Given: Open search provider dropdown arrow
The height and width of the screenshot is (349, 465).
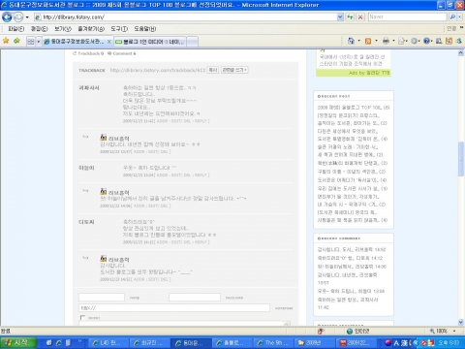Looking at the screenshot, I should 460,16.
